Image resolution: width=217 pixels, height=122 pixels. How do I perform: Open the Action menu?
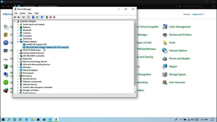click(x=23, y=13)
